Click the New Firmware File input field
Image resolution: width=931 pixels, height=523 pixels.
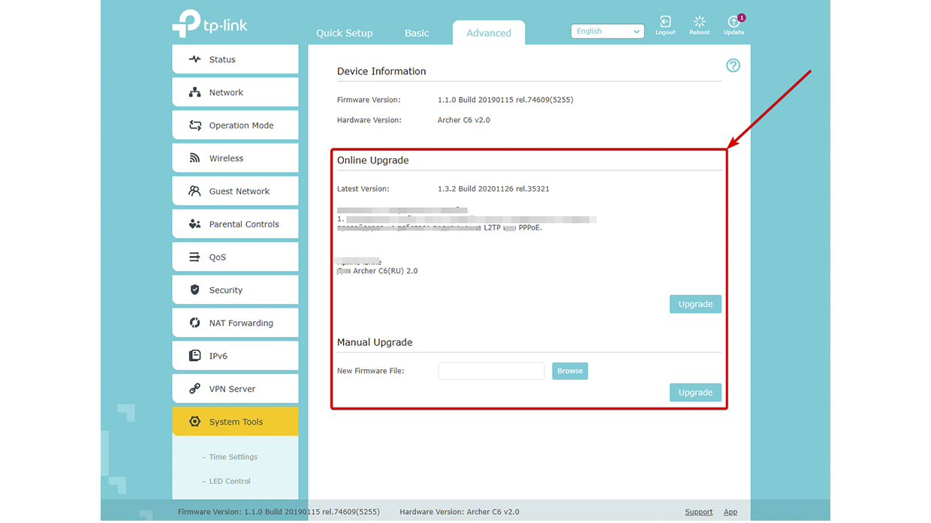491,371
